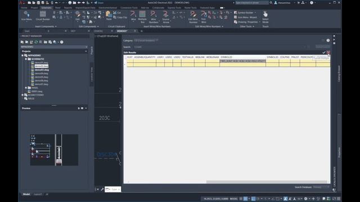360x202 pixels.
Task: Open the Start drawing tab
Action: 27,31
